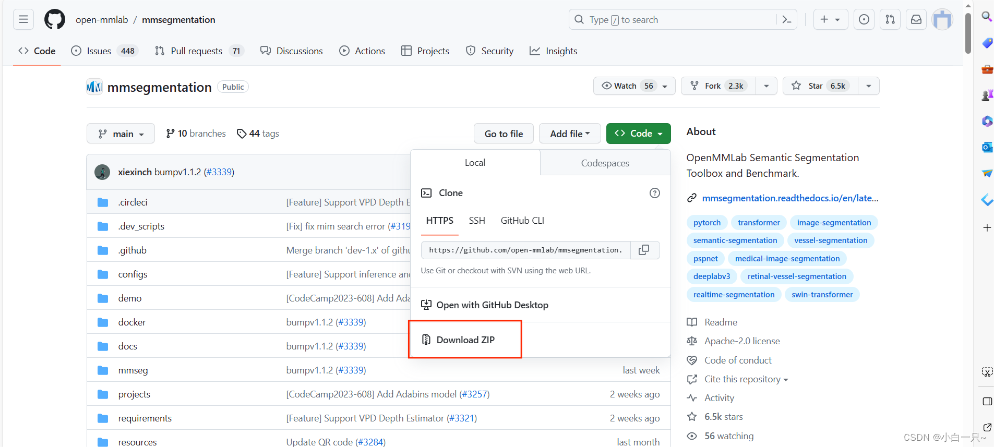Add an app to the Edge sidebar
Viewport: 994px width, 447px height.
(987, 228)
